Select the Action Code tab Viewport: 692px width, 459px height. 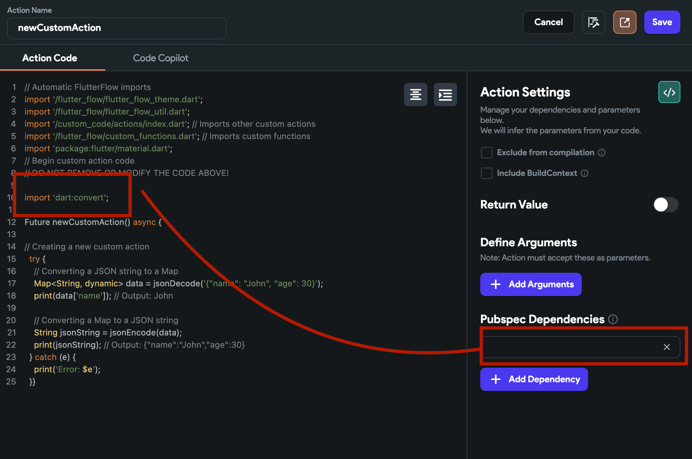pos(49,58)
